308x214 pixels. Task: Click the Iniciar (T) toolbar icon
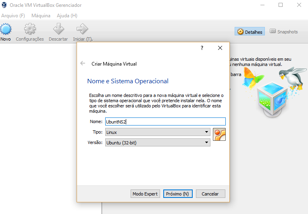(x=82, y=29)
